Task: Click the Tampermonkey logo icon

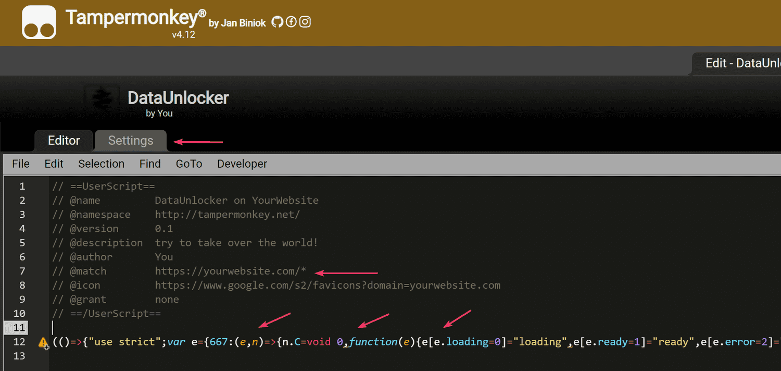Action: [39, 22]
